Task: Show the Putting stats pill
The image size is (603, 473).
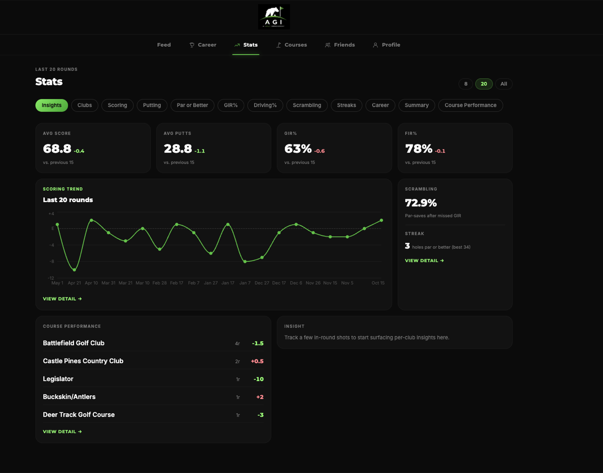Action: pos(152,105)
